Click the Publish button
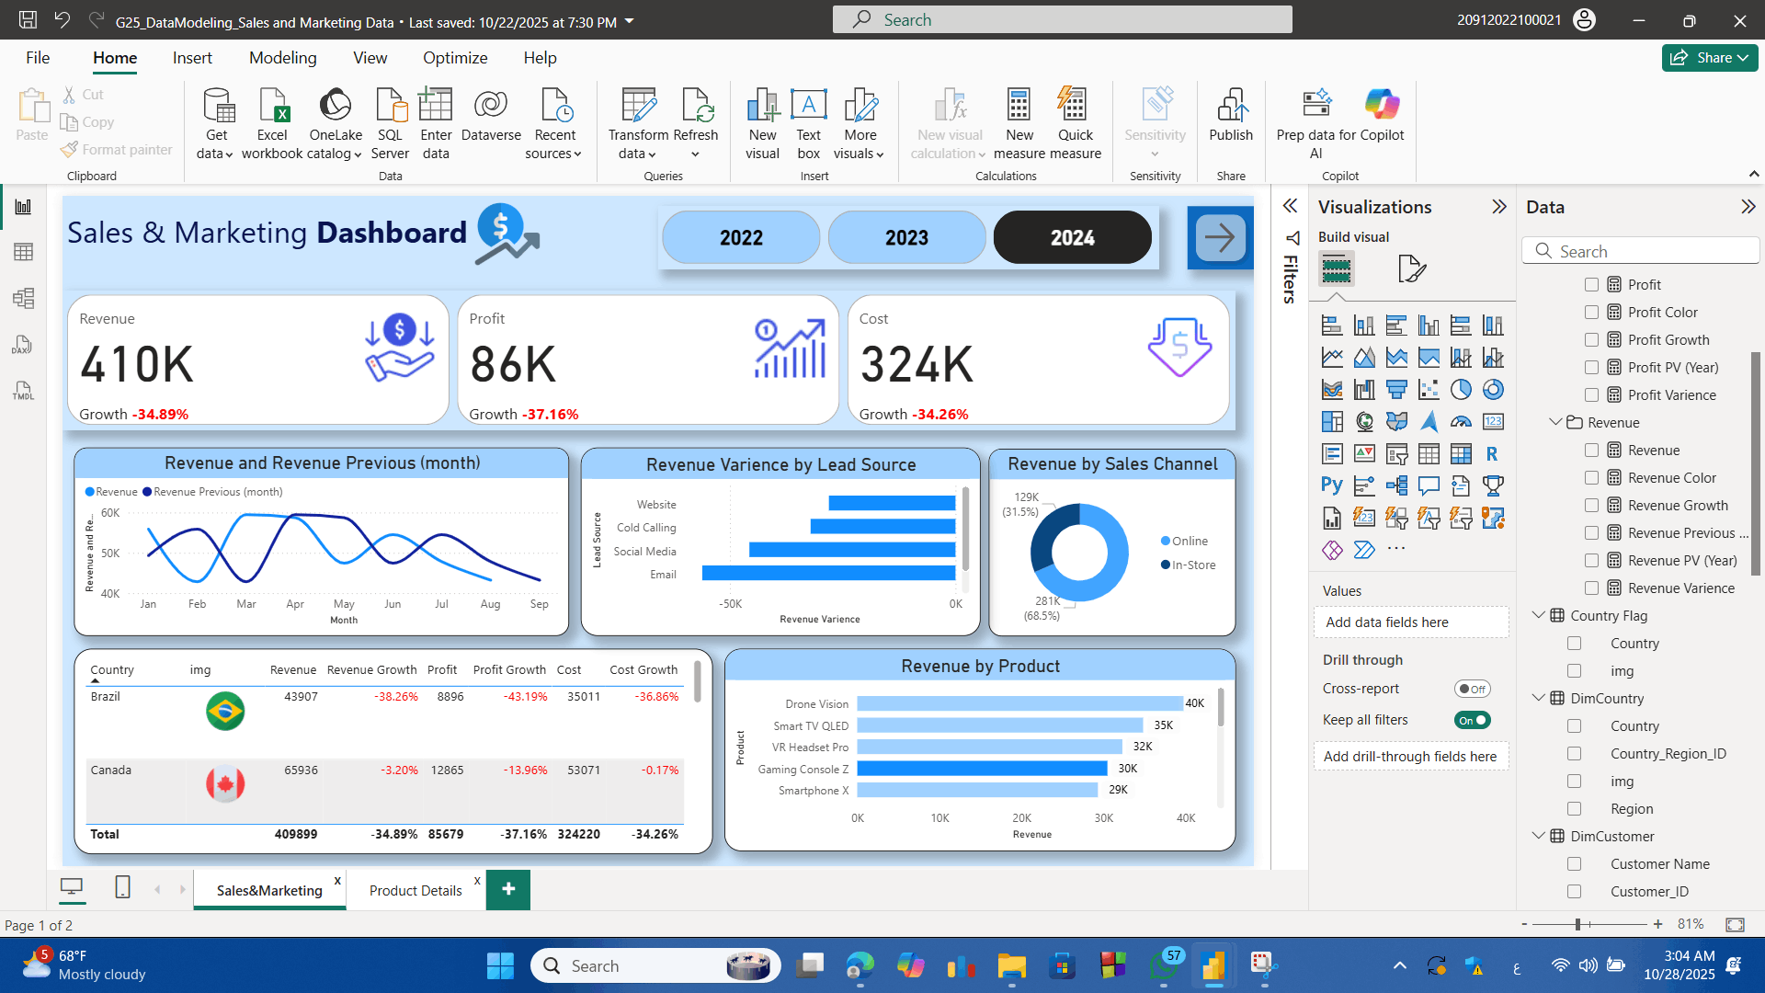 (1231, 120)
